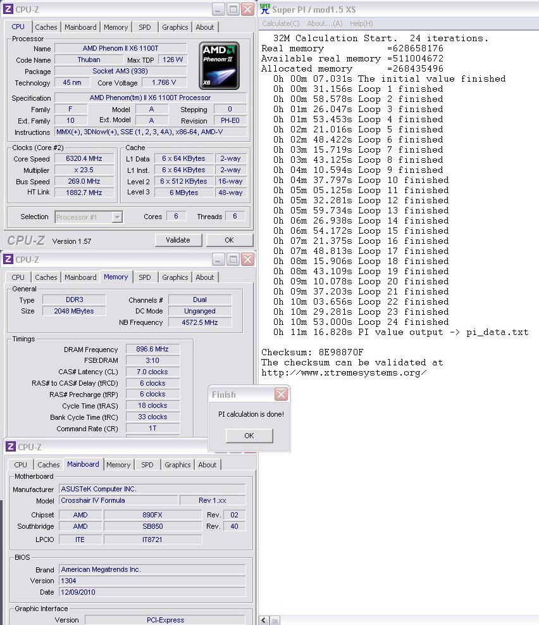539x625 pixels.
Task: Select CPU tab in the bottom CPU-Z Mainboard window
Action: pyautogui.click(x=20, y=464)
